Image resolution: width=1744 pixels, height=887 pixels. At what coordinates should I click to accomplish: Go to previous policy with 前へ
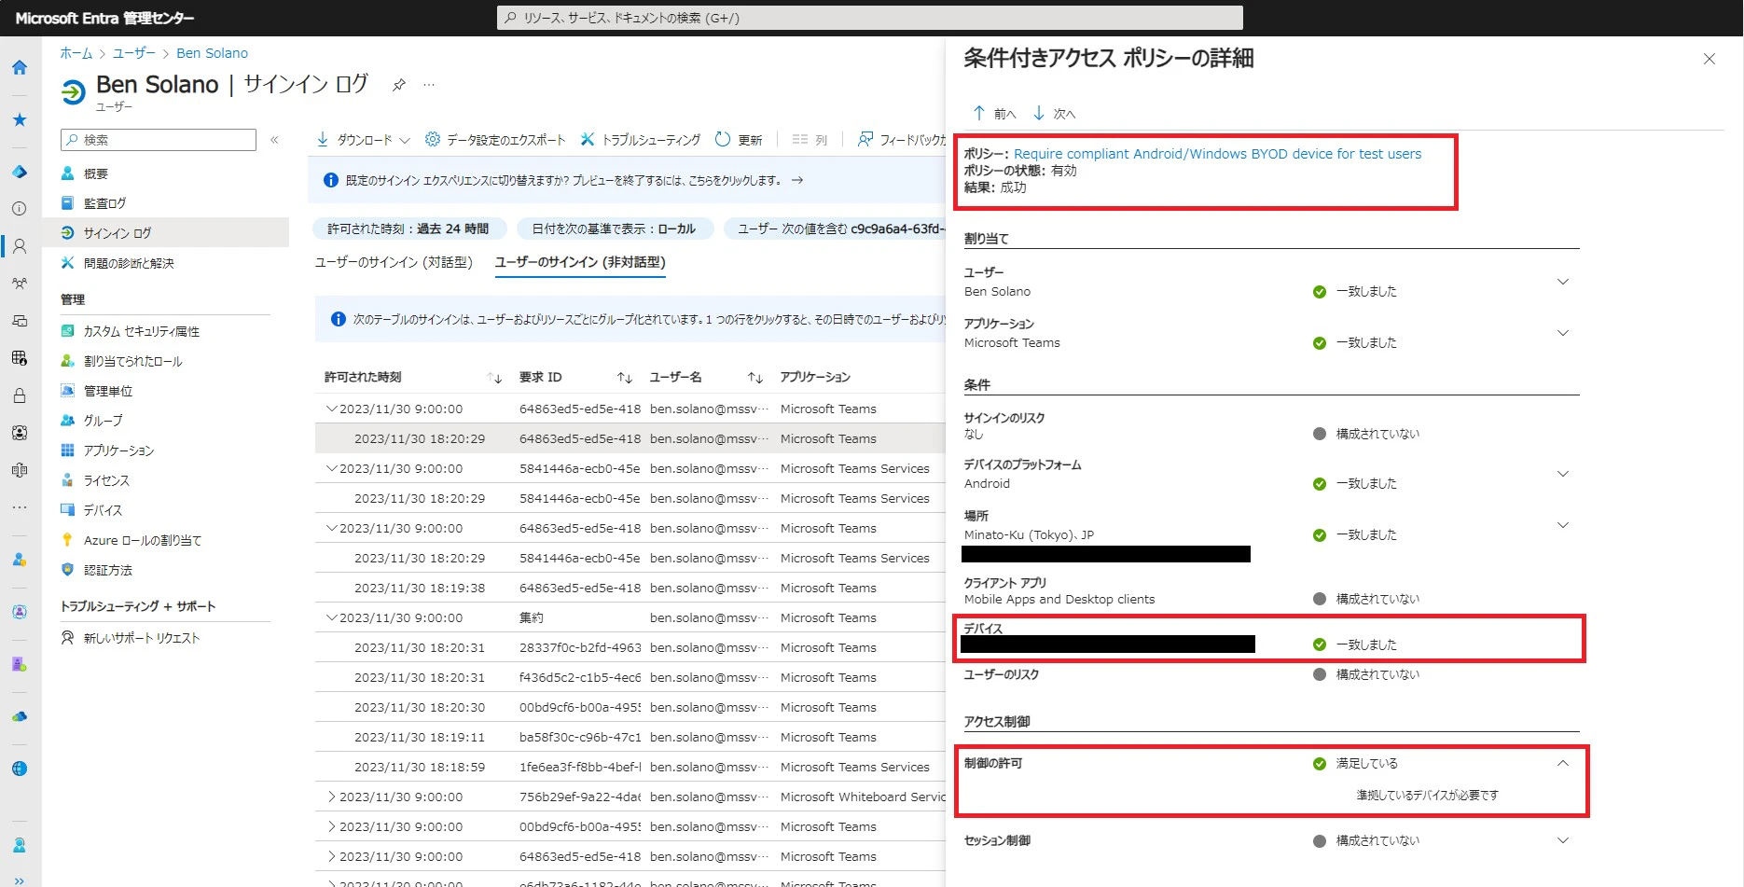click(994, 114)
